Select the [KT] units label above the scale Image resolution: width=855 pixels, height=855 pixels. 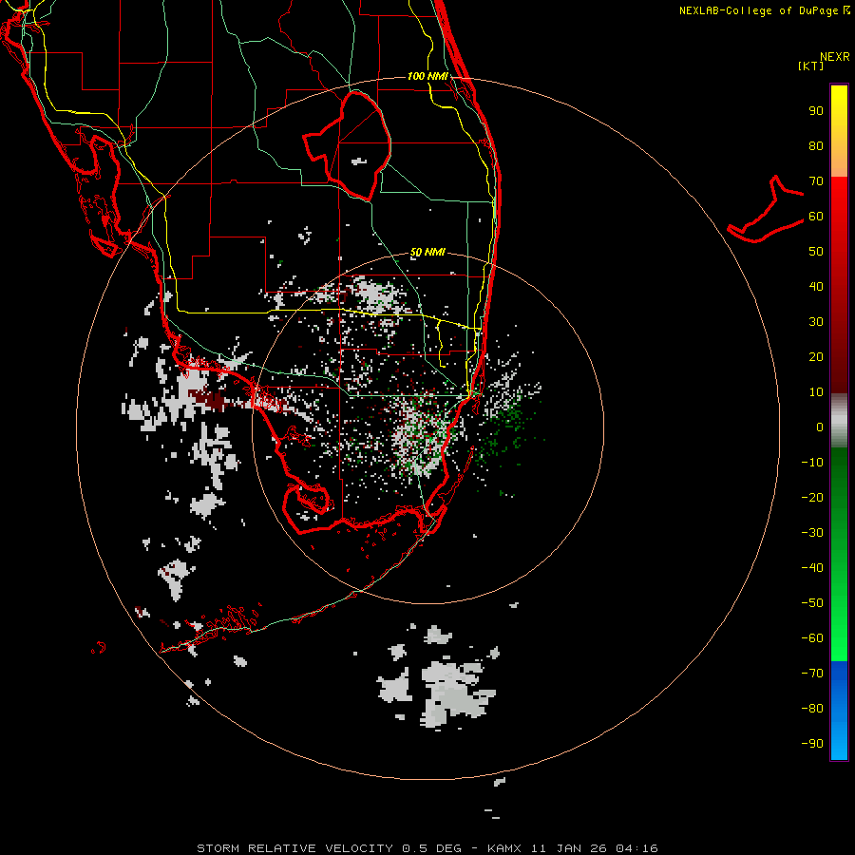pos(810,66)
